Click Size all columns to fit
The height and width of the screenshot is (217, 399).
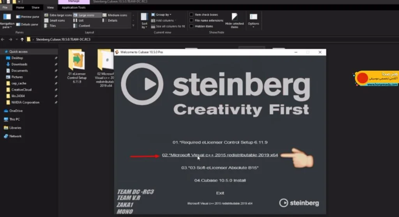coord(168,26)
